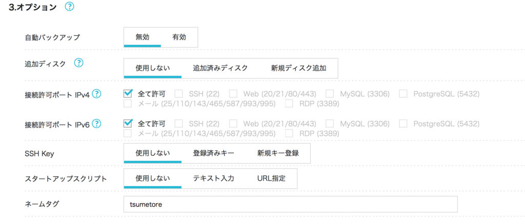Select 新規キー登録 for SSH Key
The width and height of the screenshot is (525, 224).
tap(278, 153)
